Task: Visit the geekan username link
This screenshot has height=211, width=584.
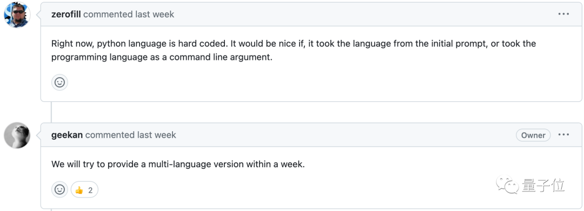Action: (x=68, y=135)
